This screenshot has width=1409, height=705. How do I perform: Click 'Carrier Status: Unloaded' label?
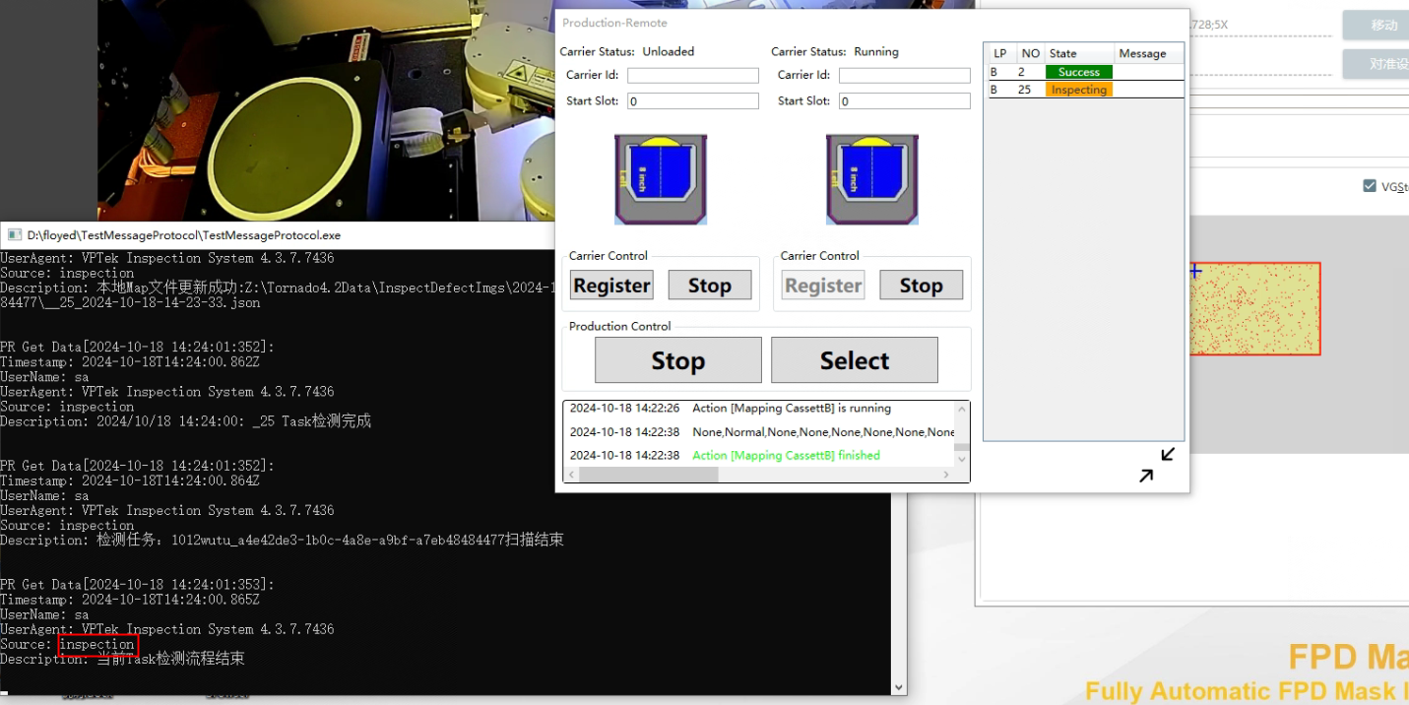click(x=627, y=51)
